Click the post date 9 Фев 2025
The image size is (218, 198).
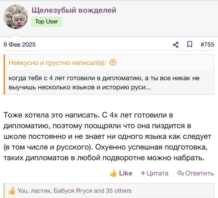click(20, 45)
